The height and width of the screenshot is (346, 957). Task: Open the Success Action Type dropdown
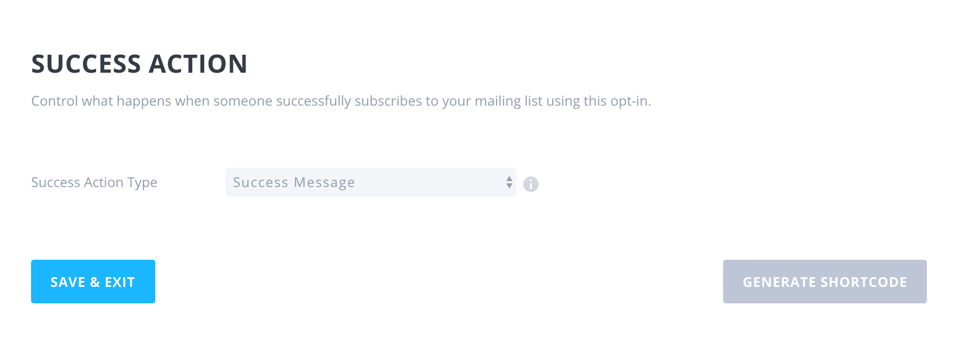(x=370, y=182)
